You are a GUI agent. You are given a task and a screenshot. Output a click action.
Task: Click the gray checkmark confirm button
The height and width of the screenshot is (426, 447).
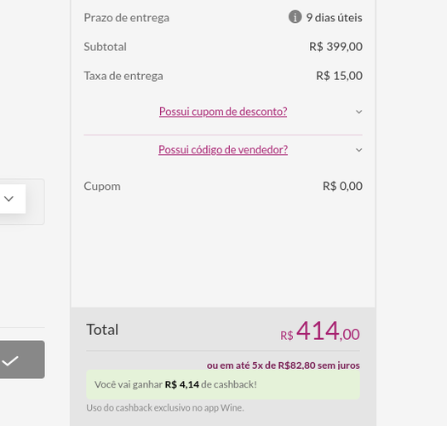pos(20,360)
